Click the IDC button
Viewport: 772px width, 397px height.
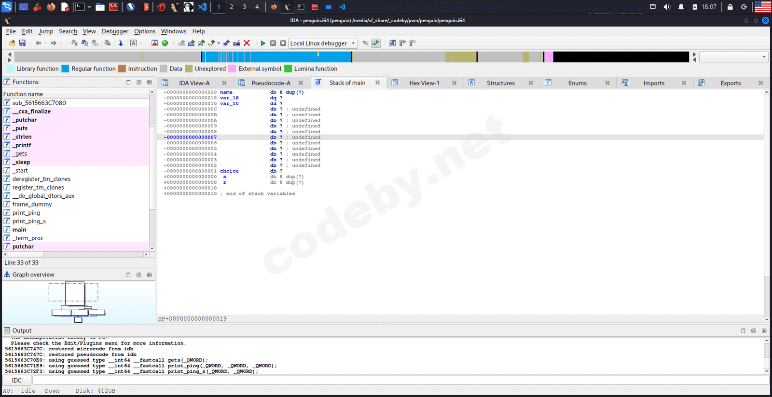[x=17, y=380]
